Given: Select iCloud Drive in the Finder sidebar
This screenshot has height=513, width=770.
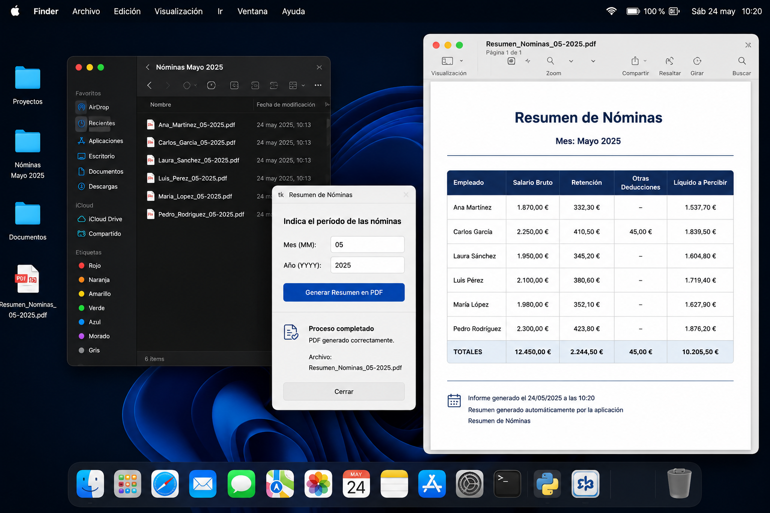Looking at the screenshot, I should click(x=100, y=219).
